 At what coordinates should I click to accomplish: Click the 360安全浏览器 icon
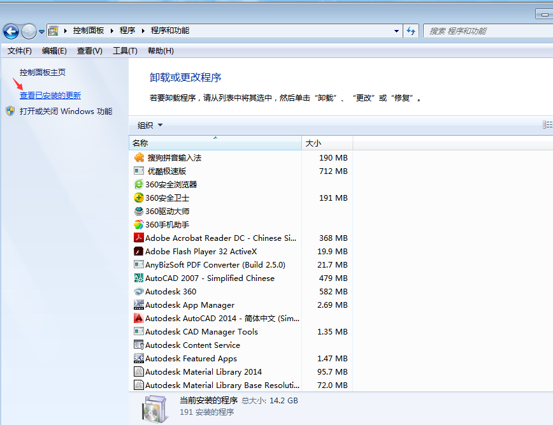139,184
